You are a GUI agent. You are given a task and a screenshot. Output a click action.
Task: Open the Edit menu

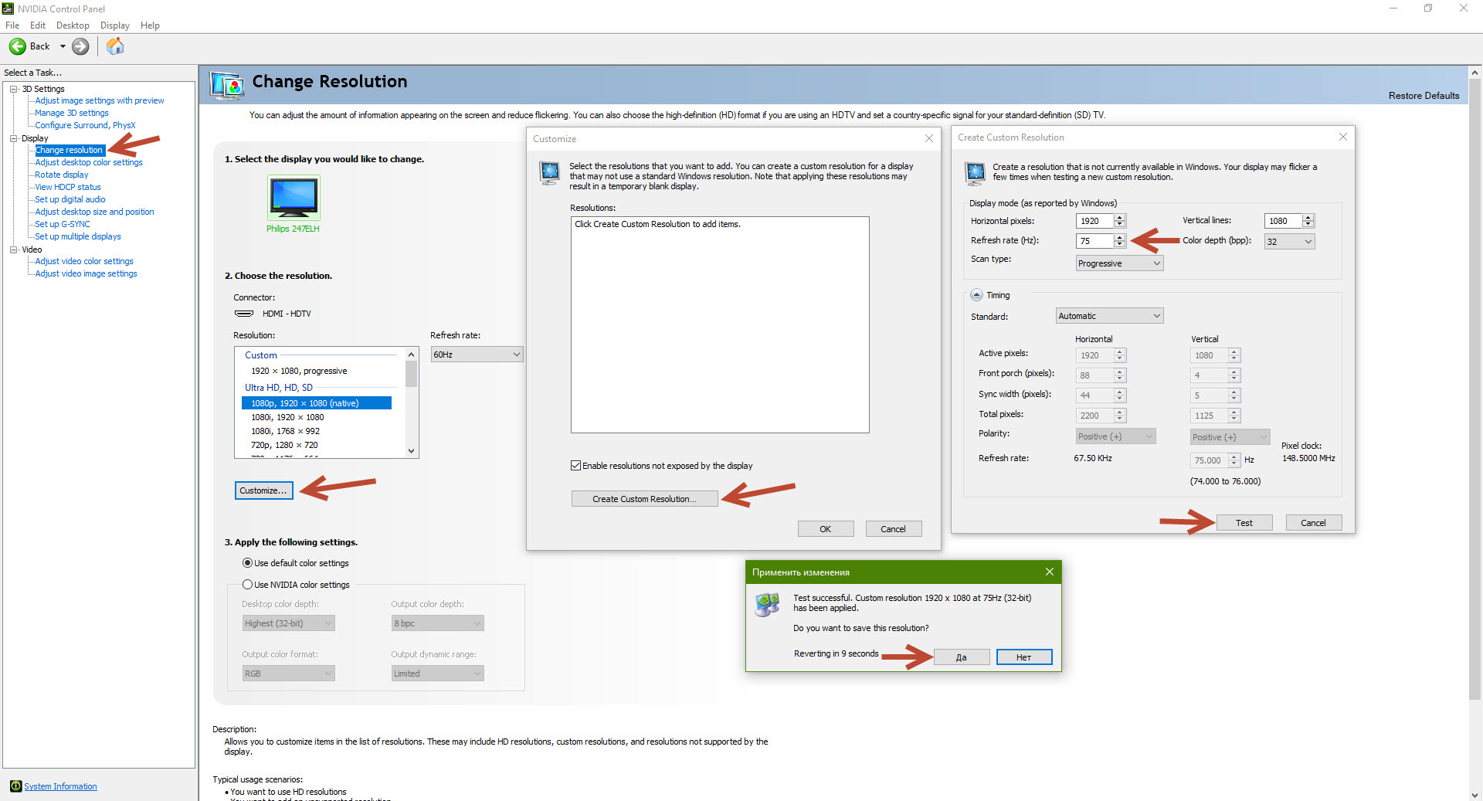click(38, 25)
